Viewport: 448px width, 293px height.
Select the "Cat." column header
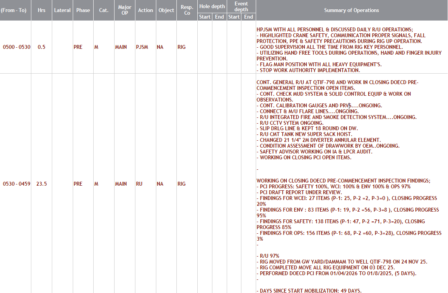pos(104,10)
